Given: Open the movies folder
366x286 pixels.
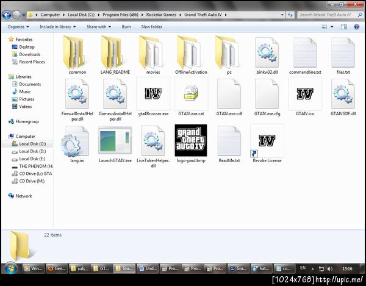Looking at the screenshot, I should (x=153, y=55).
